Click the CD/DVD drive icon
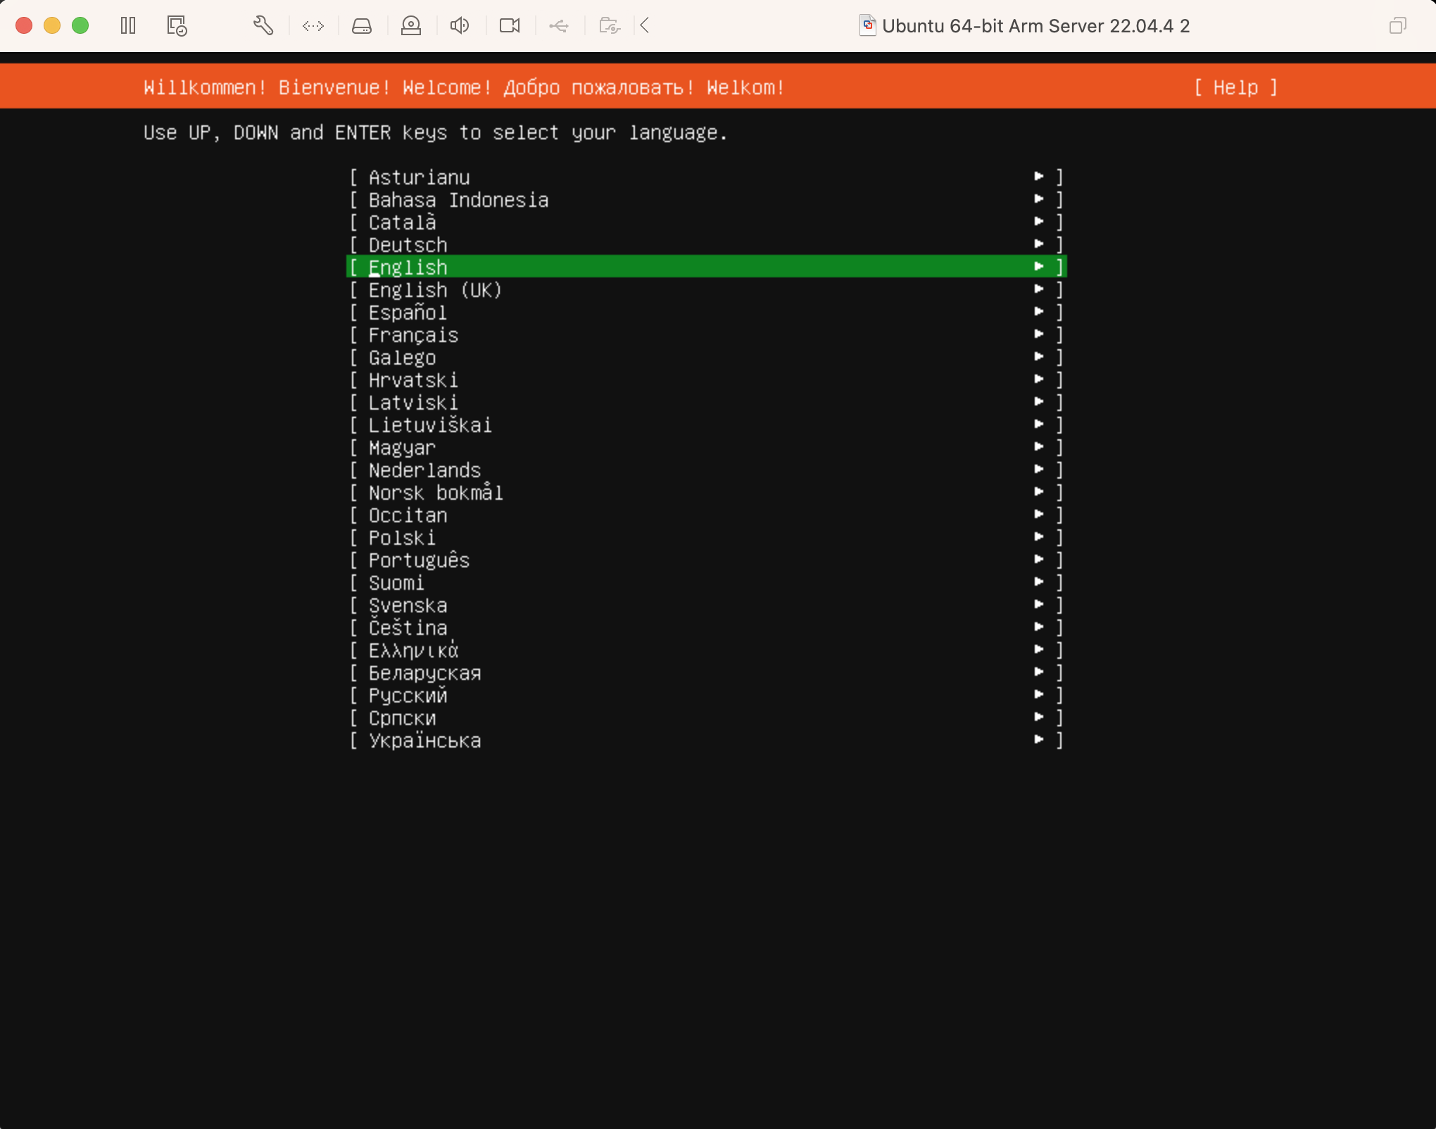 click(411, 26)
